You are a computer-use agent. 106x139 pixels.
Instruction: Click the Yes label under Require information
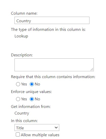click(x=24, y=84)
